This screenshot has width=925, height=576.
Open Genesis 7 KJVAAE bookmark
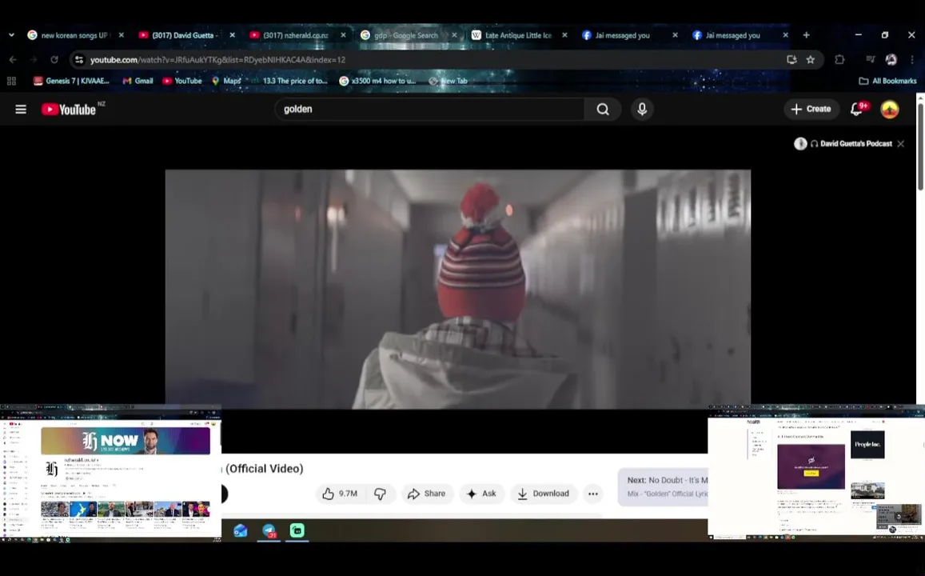click(71, 81)
